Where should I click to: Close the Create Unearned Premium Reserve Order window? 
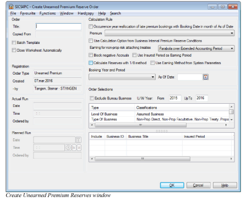tap(233, 7)
